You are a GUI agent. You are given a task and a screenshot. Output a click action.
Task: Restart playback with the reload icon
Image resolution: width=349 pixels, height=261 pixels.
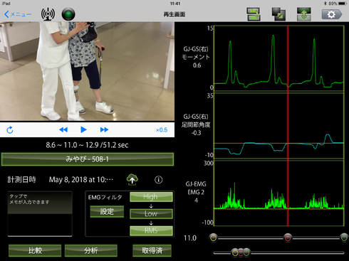pos(10,130)
